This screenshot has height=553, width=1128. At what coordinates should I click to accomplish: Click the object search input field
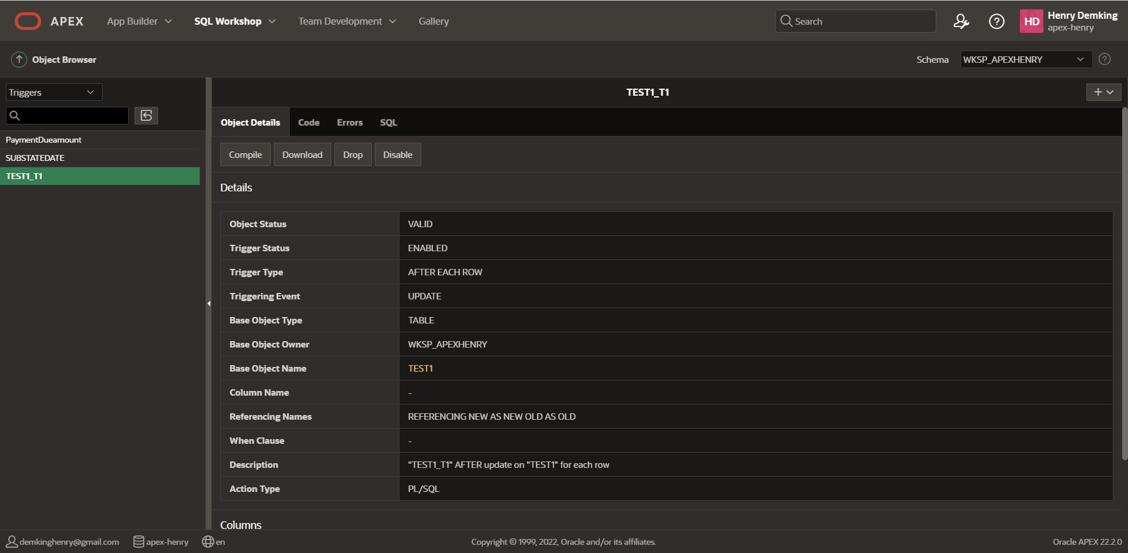tap(67, 116)
